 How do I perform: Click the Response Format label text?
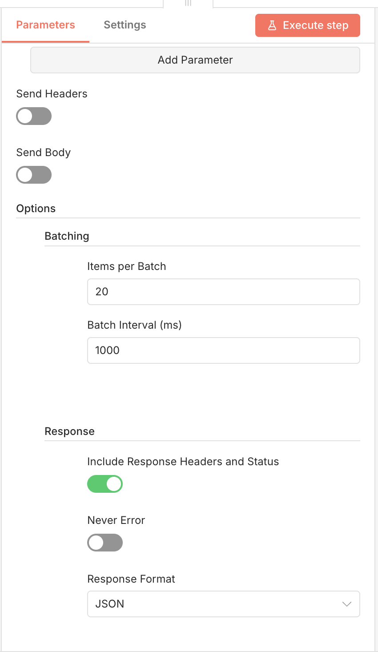coord(131,579)
